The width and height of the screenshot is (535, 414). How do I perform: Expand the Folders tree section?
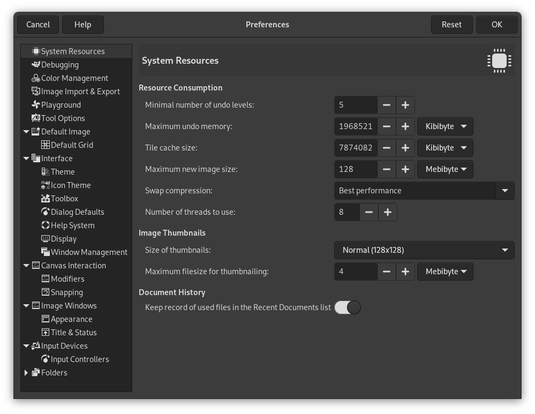[x=26, y=372]
